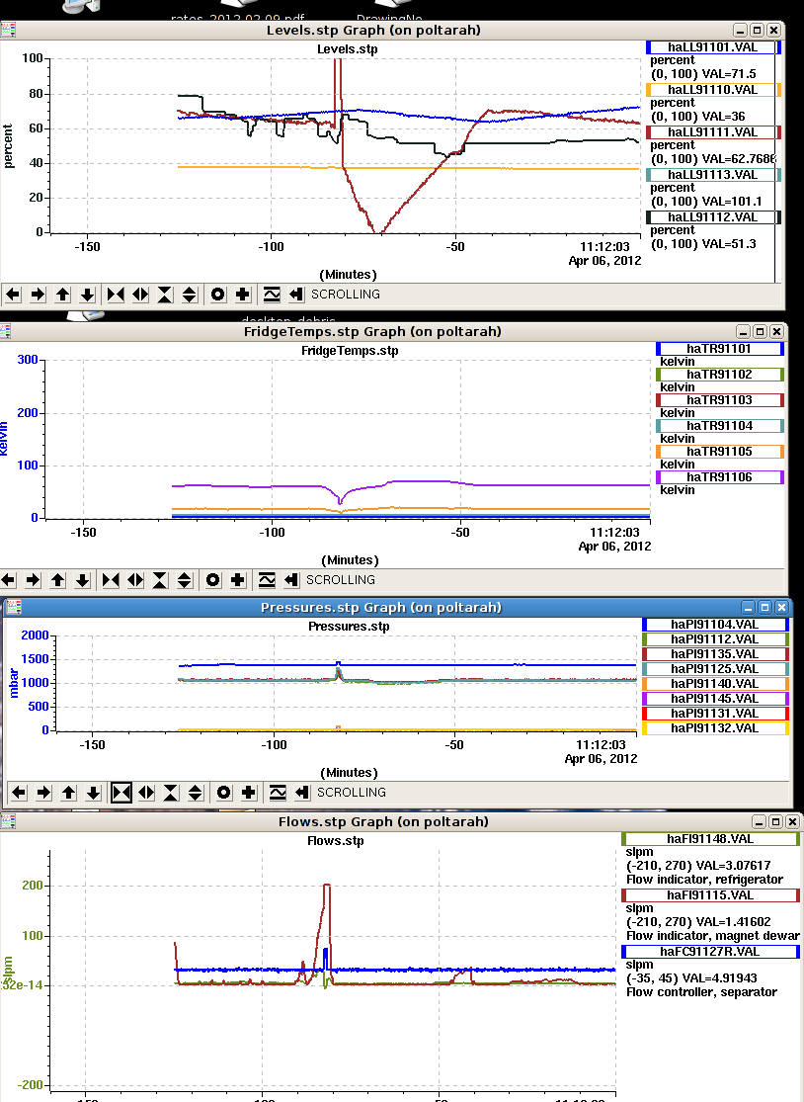Viewport: 804px width, 1102px height.
Task: Select the haFC91127R.VAL legend entry
Action: (710, 952)
